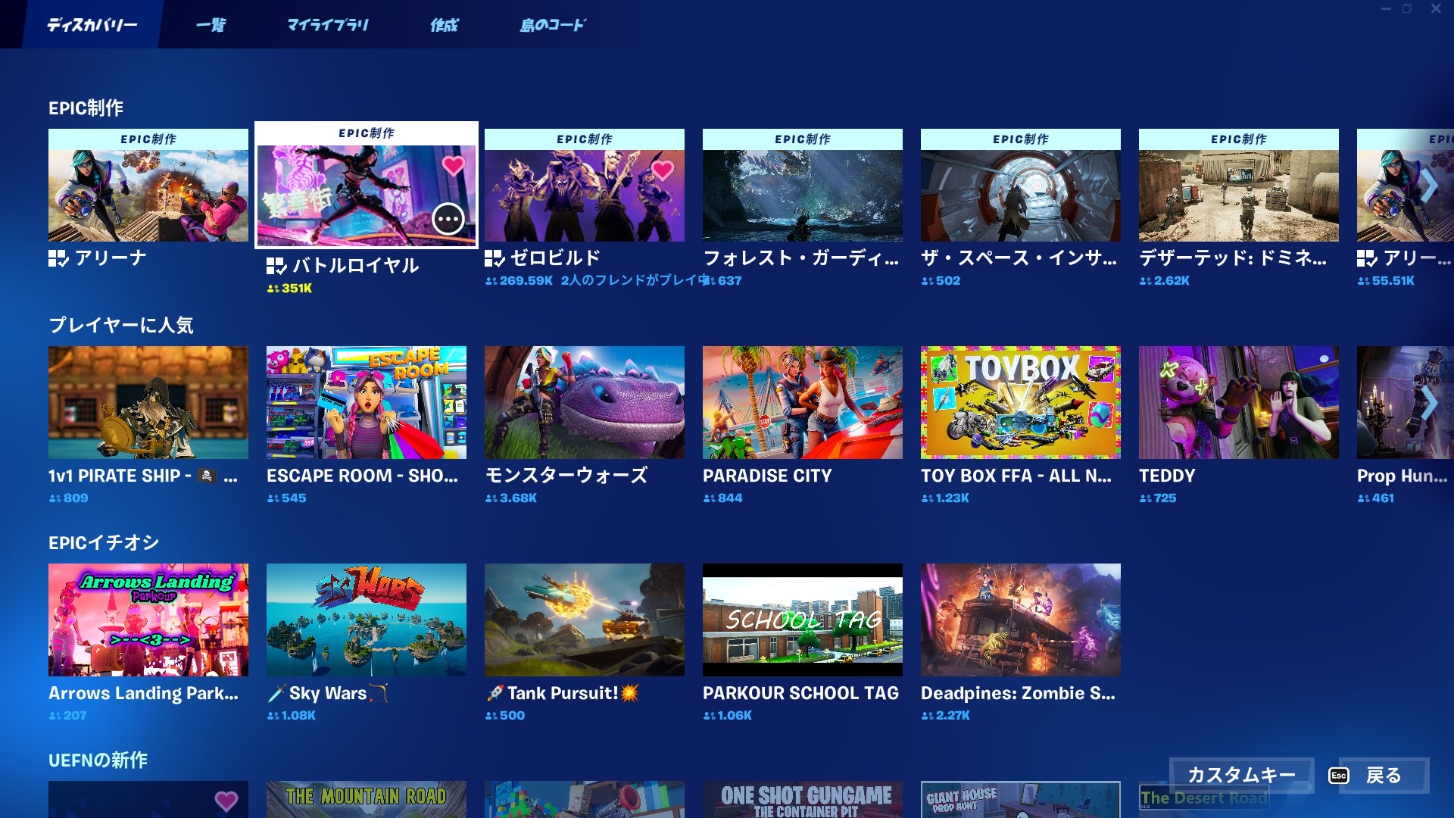This screenshot has height=818, width=1454.
Task: Toggle favorite heart on ゼロビルド tile
Action: (x=663, y=170)
